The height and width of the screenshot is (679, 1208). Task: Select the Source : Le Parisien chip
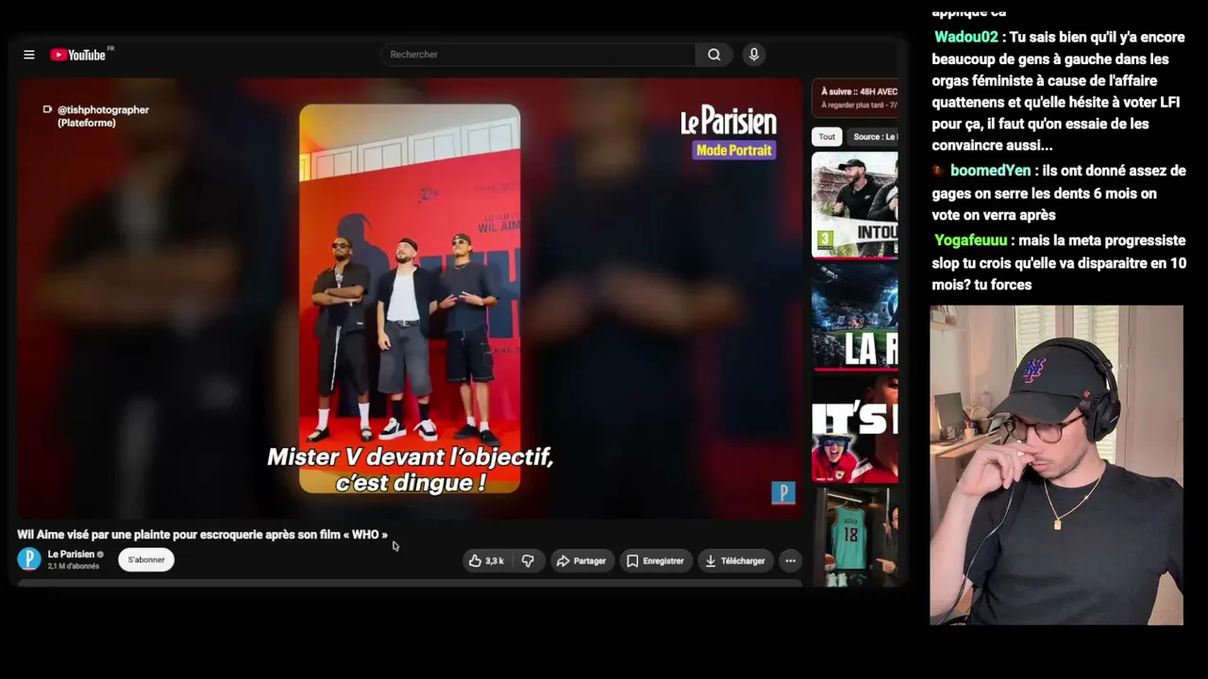click(873, 137)
